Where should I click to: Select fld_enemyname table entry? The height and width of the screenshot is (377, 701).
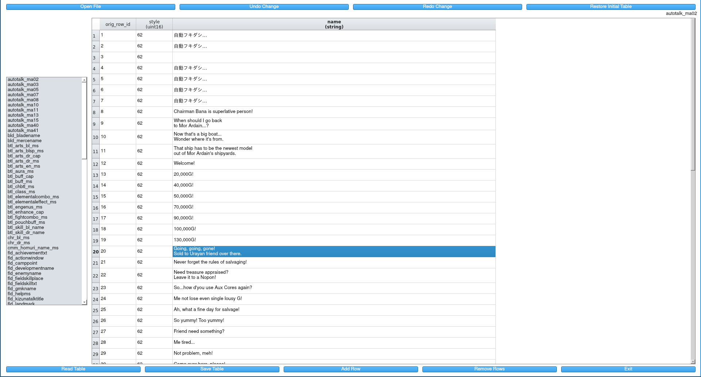(24, 273)
